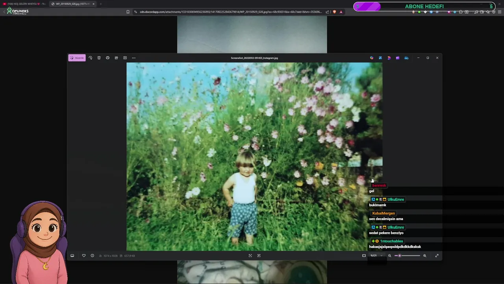Maximize the Photos window
Image resolution: width=504 pixels, height=284 pixels.
pyautogui.click(x=428, y=58)
